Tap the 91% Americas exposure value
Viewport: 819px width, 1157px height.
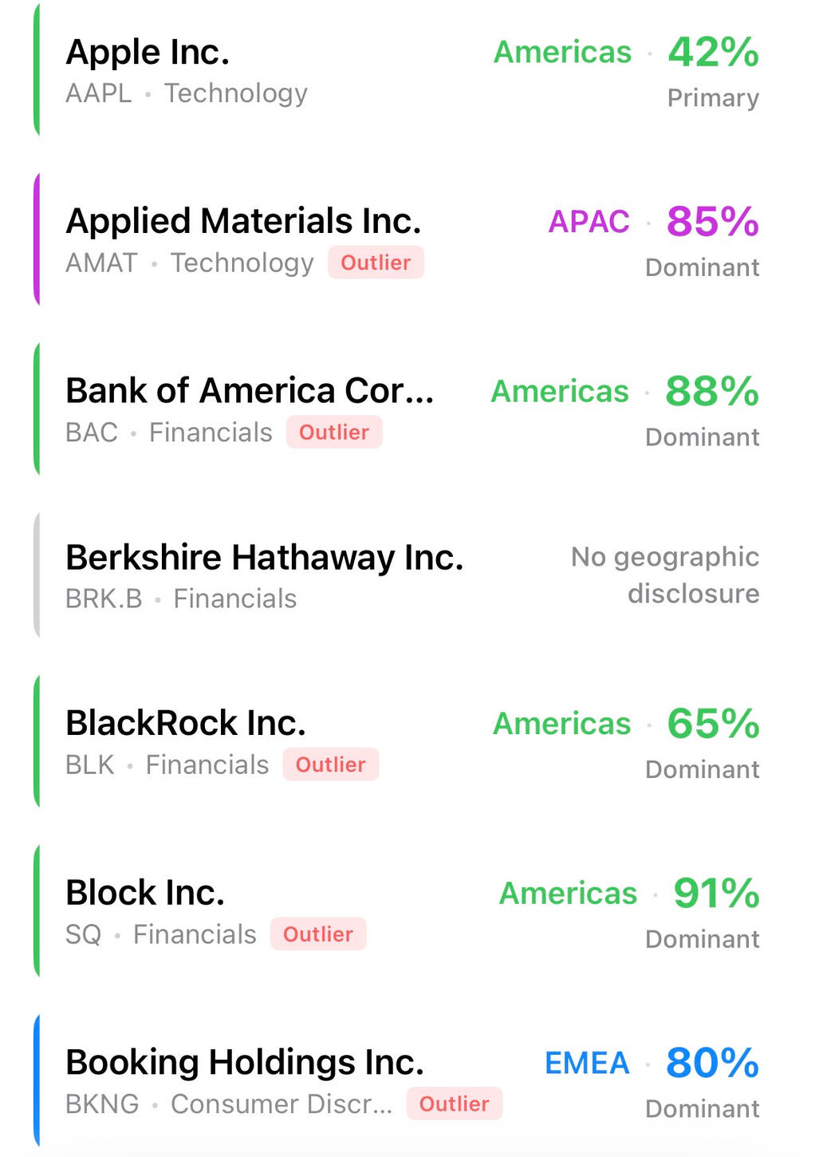[x=716, y=893]
